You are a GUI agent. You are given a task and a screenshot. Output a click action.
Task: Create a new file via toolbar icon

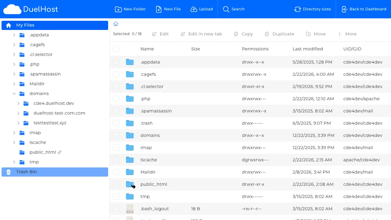(168, 9)
